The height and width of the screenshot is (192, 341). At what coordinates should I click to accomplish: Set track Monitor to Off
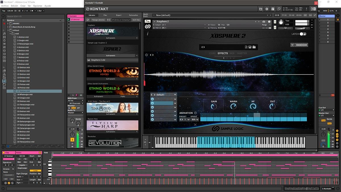[x=78, y=108]
